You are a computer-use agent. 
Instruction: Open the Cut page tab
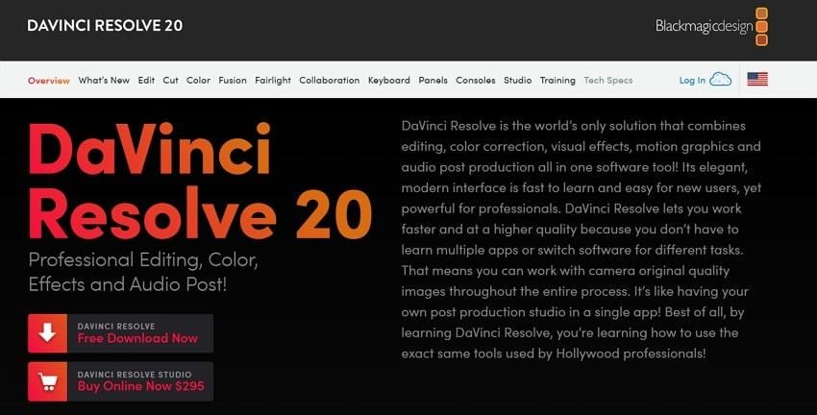tap(170, 80)
